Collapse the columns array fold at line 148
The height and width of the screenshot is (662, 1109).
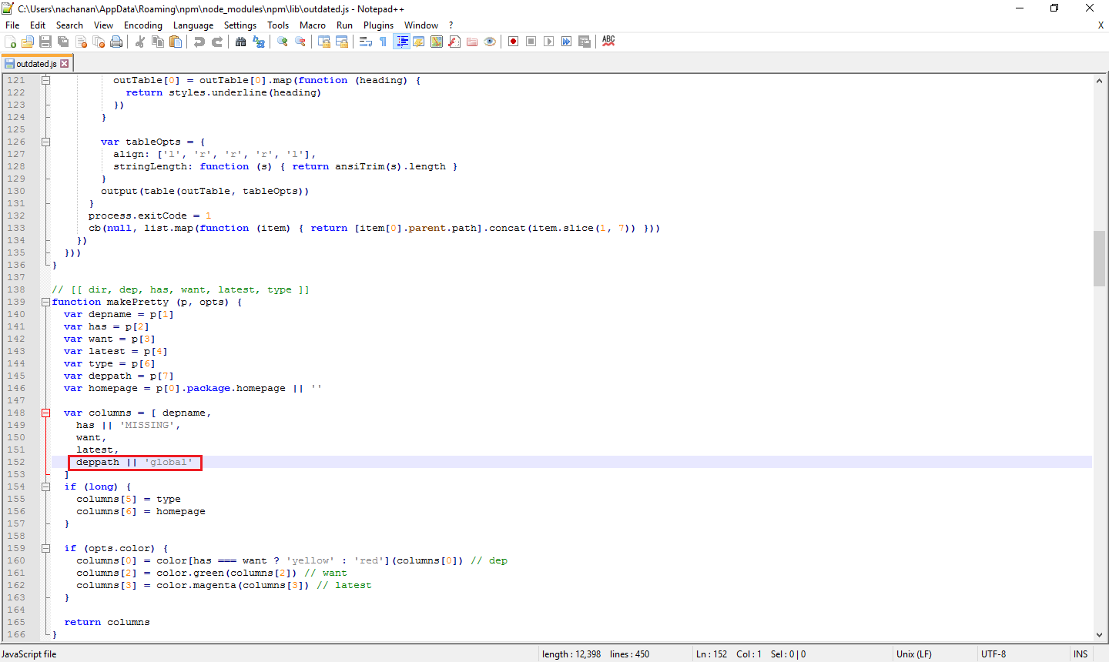[x=45, y=413]
